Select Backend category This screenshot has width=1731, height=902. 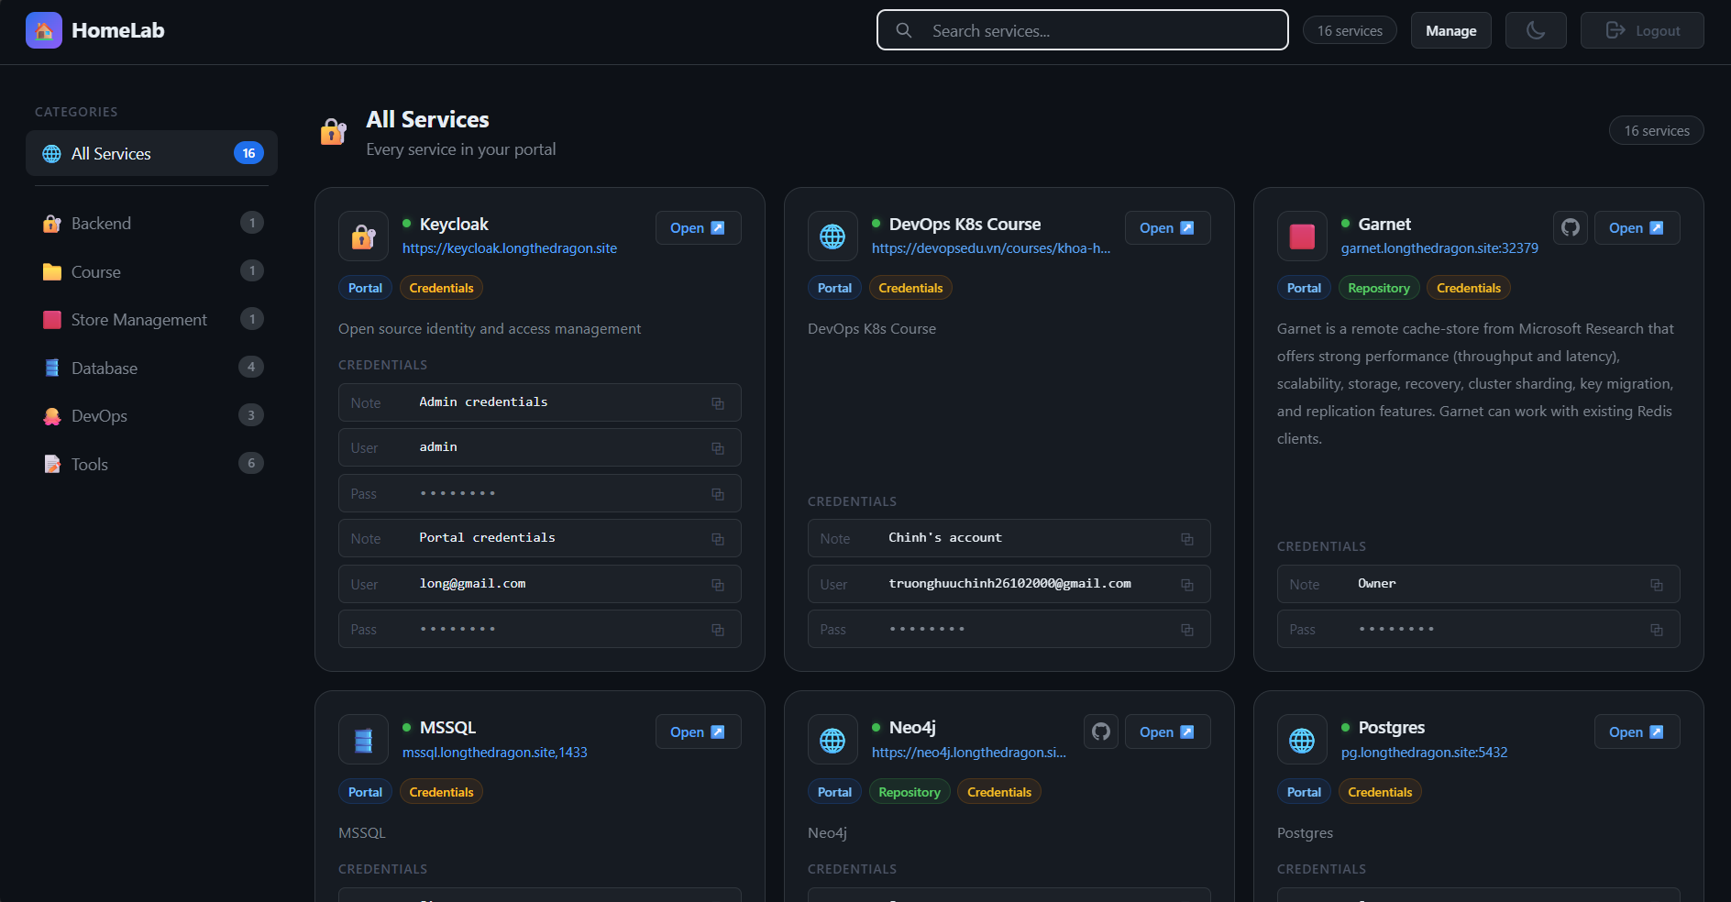point(151,224)
